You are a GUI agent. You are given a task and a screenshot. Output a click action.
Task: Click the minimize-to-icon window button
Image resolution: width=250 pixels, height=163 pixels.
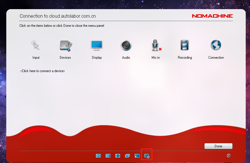137,156
